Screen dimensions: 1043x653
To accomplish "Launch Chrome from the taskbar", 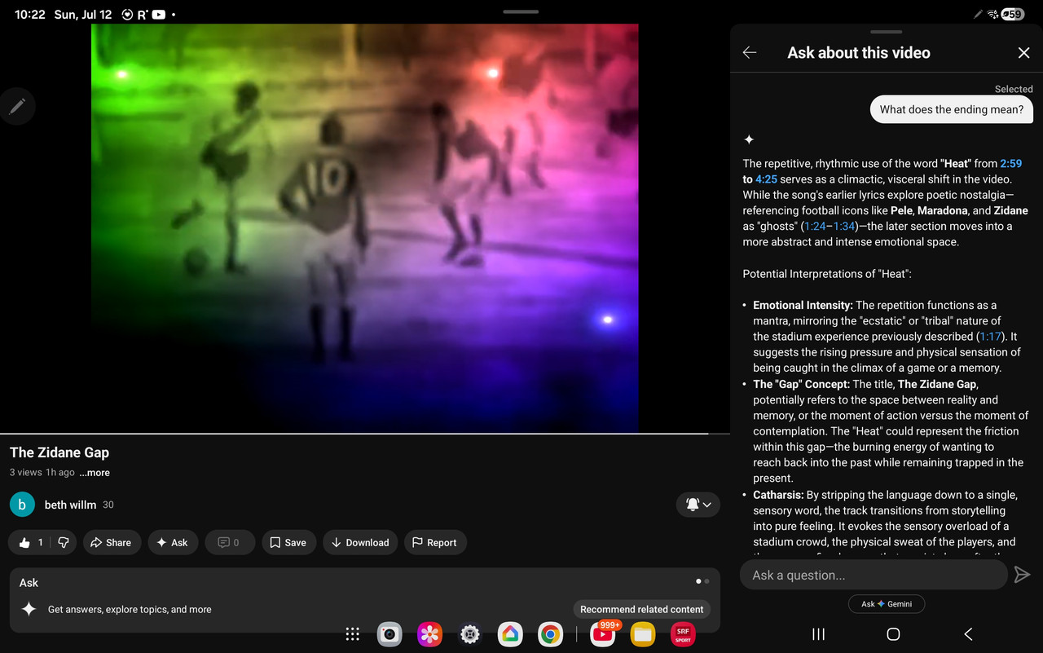I will (550, 634).
